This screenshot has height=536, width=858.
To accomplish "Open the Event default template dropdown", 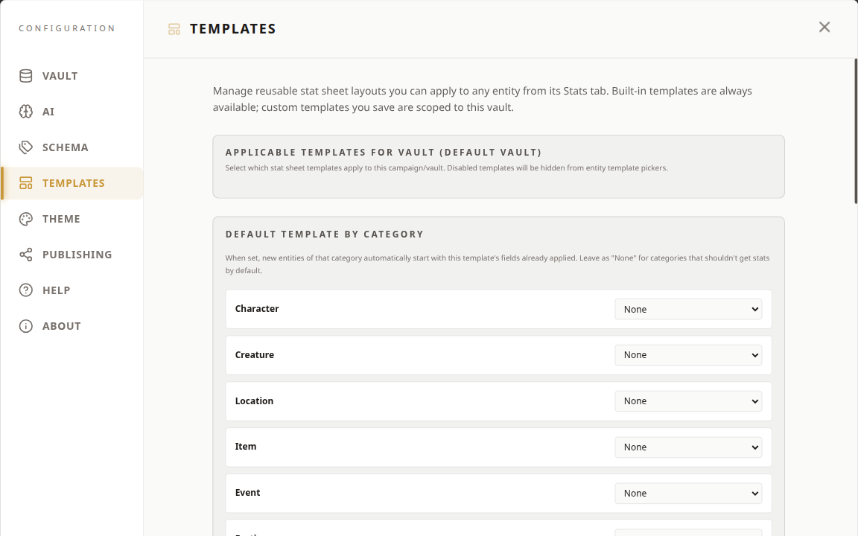I will coord(688,493).
